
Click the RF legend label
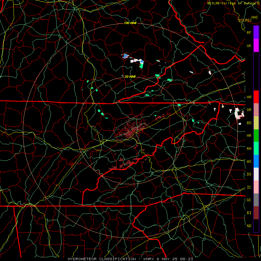click(249, 32)
